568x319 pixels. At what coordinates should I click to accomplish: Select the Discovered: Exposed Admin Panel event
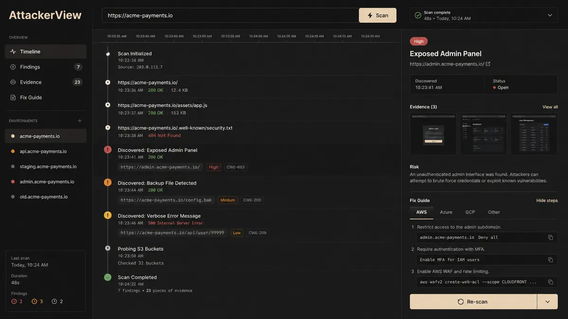pos(158,150)
